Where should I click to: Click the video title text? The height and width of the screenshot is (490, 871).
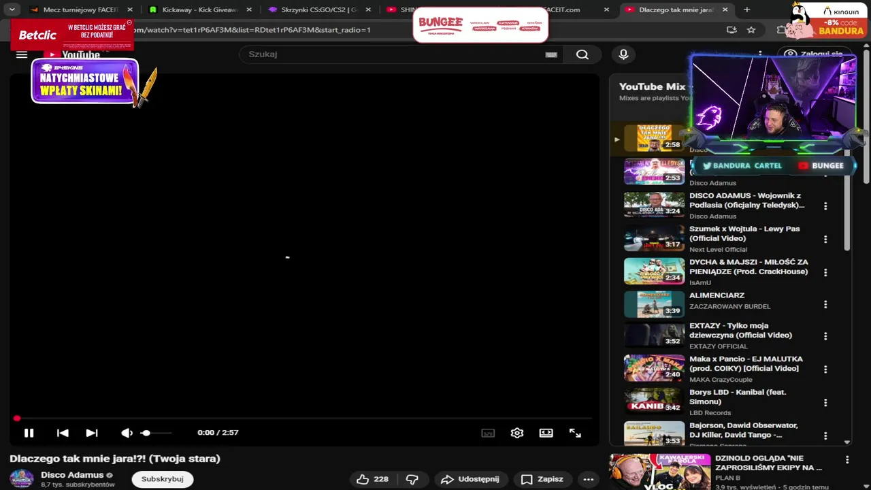tap(115, 459)
